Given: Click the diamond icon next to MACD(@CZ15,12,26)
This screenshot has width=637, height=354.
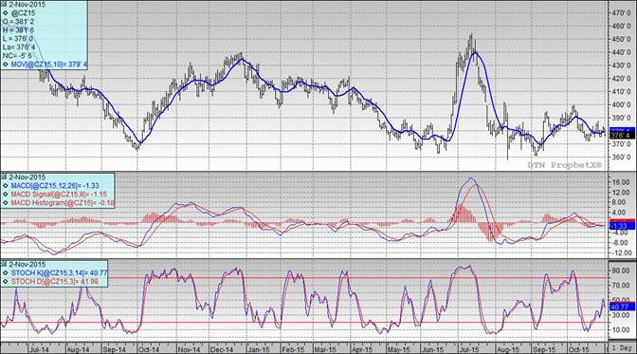Looking at the screenshot, I should (6, 186).
